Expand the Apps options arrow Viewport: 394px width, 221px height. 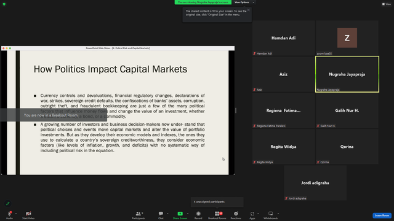(258, 214)
